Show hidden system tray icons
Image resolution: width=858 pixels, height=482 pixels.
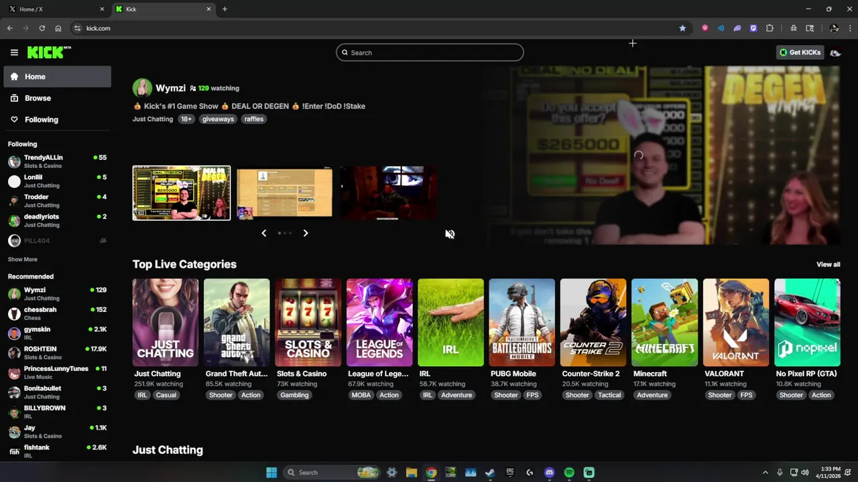765,473
